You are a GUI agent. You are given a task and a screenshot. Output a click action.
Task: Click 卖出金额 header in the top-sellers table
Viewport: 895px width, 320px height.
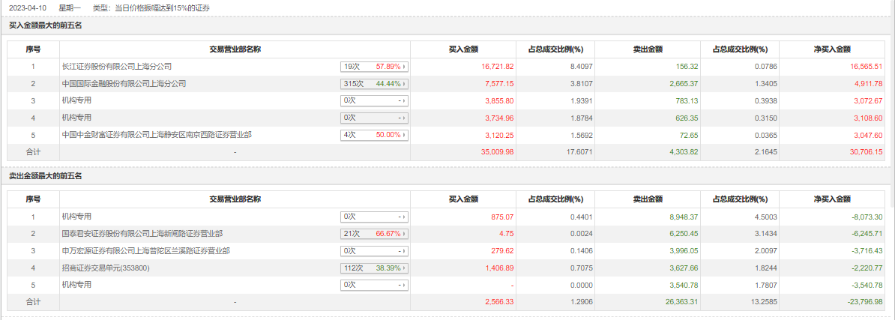pos(648,199)
